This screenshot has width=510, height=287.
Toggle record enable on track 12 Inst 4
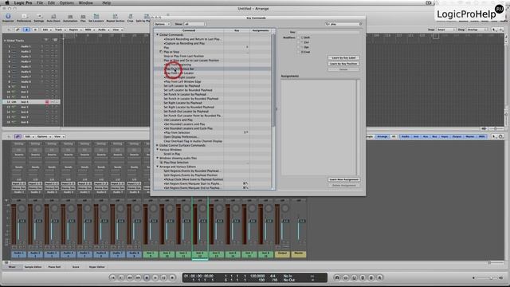click(47, 102)
